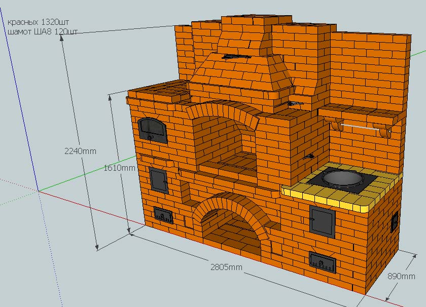This screenshot has height=307, width=426.
Task: Select the 890mm depth dimension label
Action: pos(401,276)
